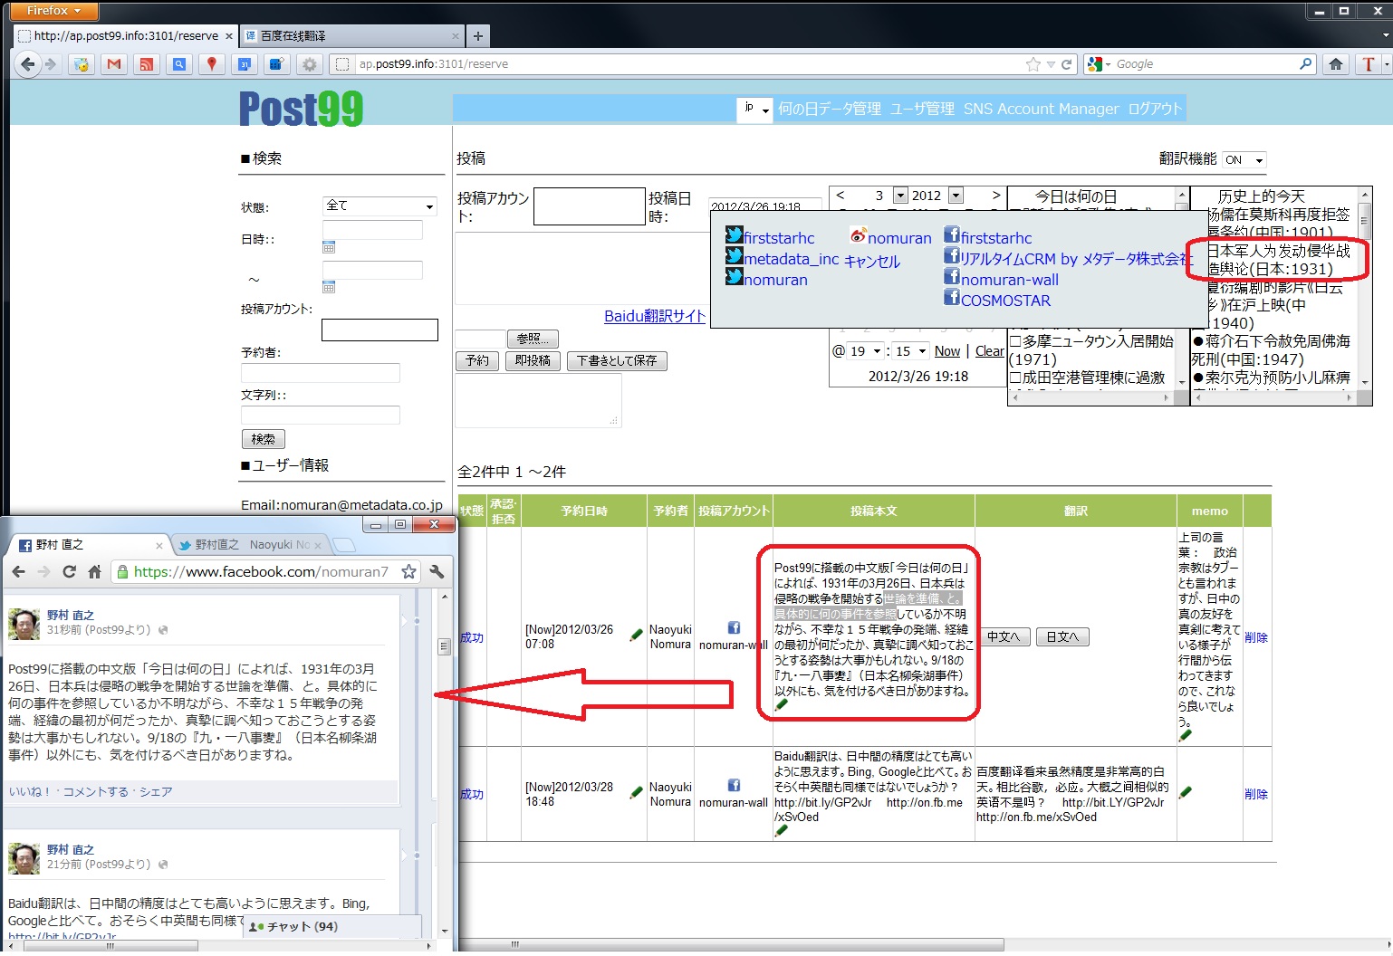Open the Gmail bookmark icon in toolbar

tap(113, 64)
